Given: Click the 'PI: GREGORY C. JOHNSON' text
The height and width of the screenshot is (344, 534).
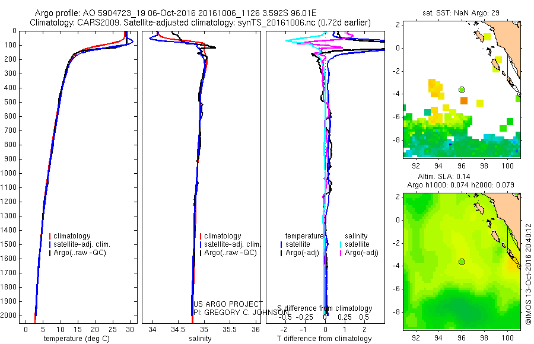Looking at the screenshot, I should (241, 313).
